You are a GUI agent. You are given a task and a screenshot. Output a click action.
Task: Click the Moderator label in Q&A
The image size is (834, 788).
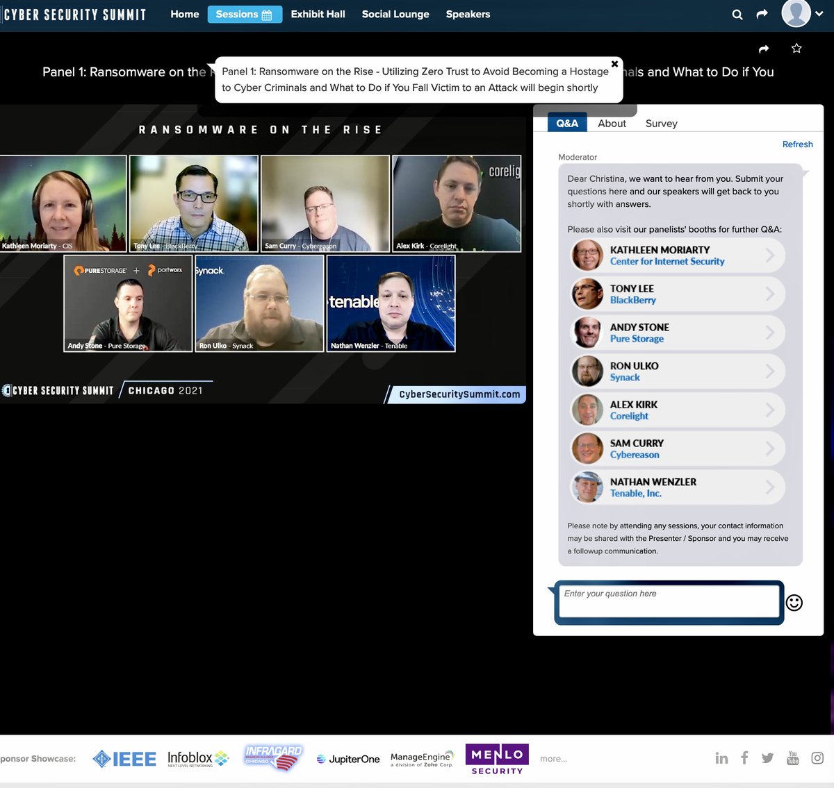578,157
